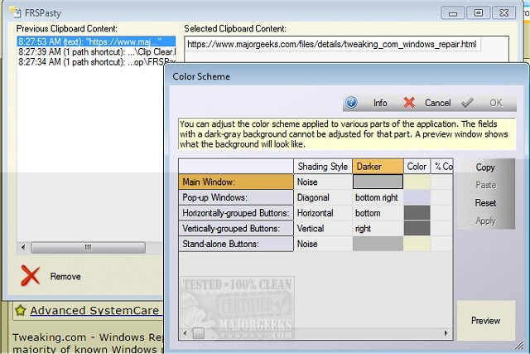Select the Main Window row header
The width and height of the screenshot is (530, 354).
tap(236, 182)
